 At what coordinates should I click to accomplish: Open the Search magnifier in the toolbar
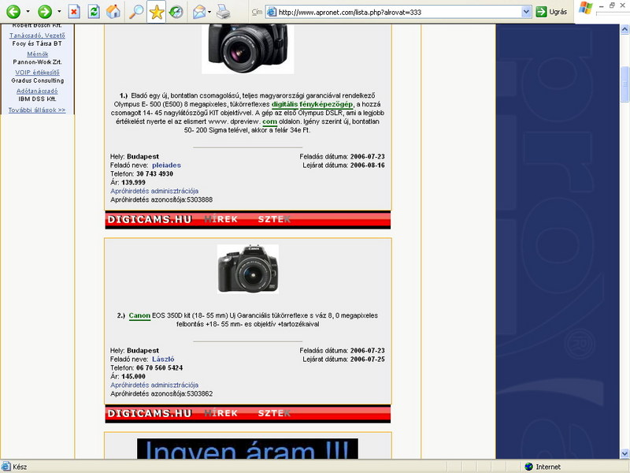[x=136, y=12]
